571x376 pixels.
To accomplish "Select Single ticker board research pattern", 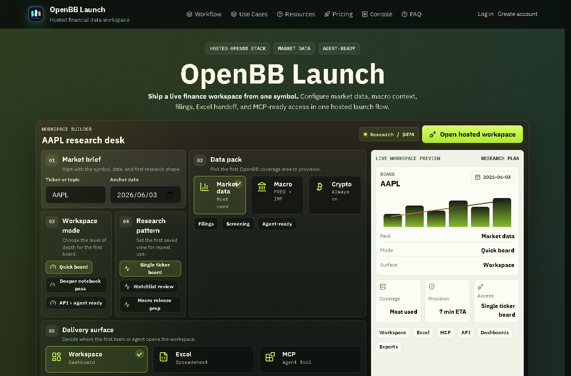I will [x=150, y=269].
